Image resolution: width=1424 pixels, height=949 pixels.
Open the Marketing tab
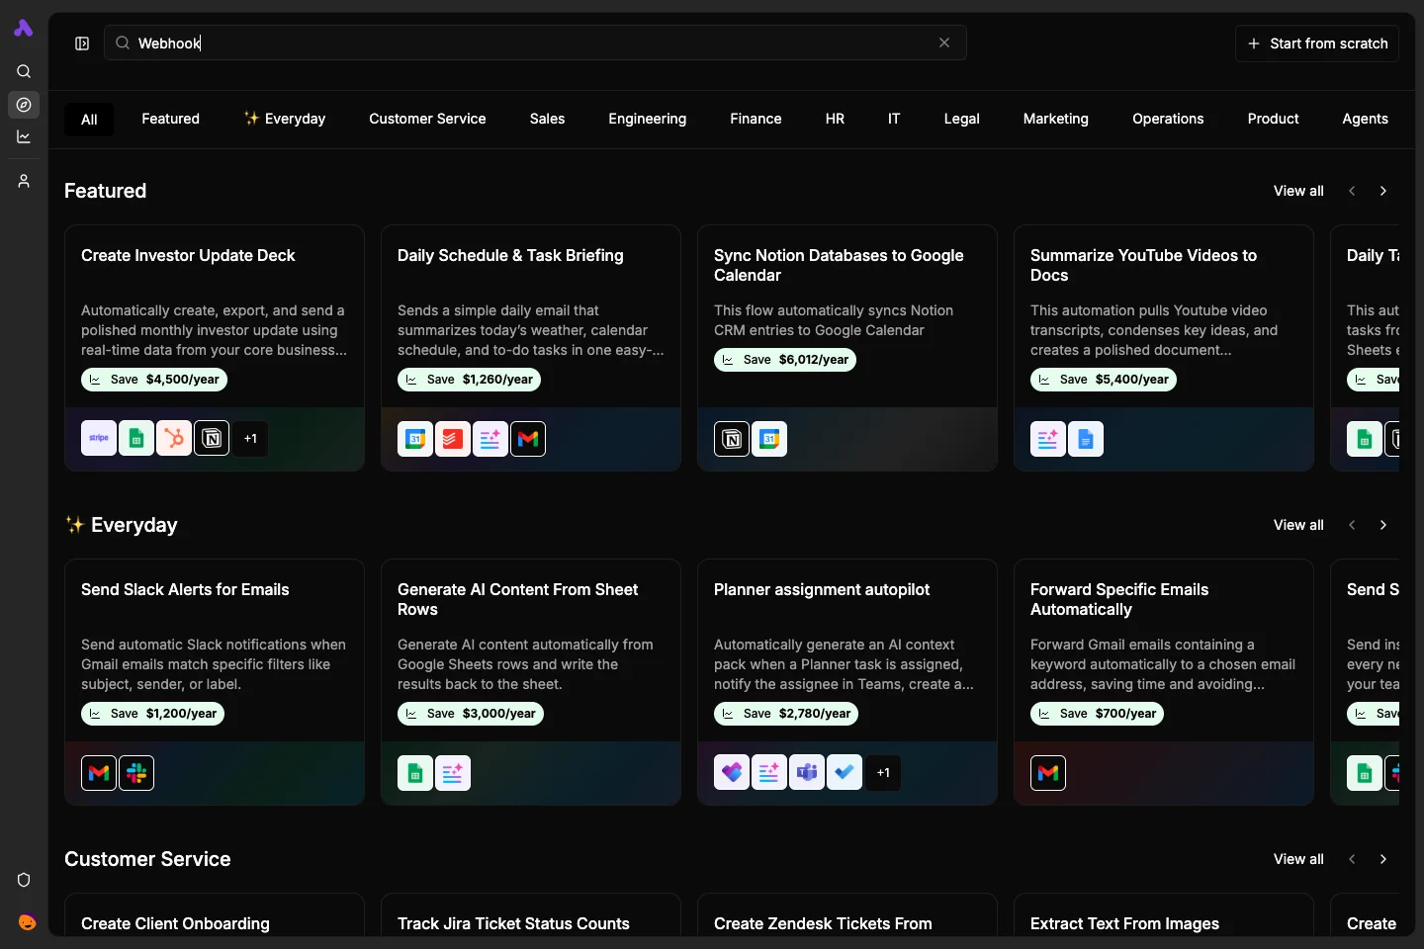click(1055, 119)
